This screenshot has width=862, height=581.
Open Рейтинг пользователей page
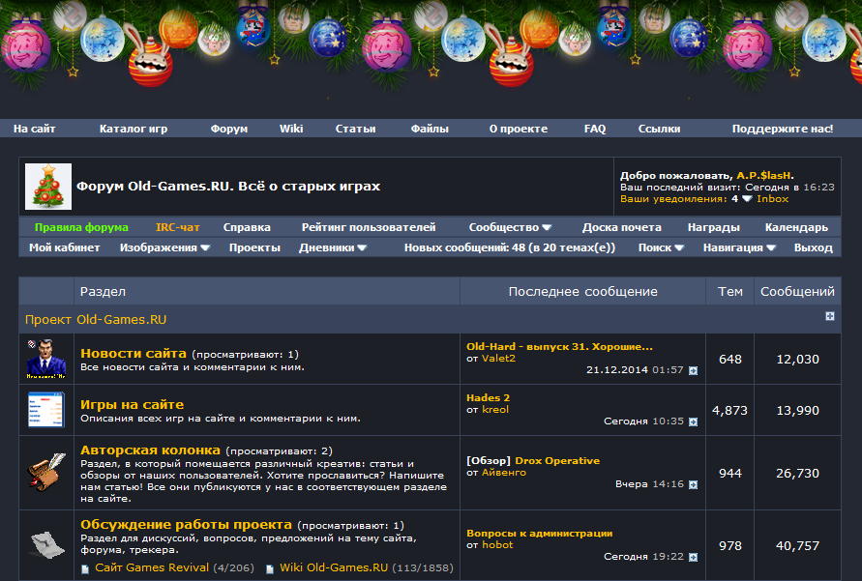[x=369, y=227]
